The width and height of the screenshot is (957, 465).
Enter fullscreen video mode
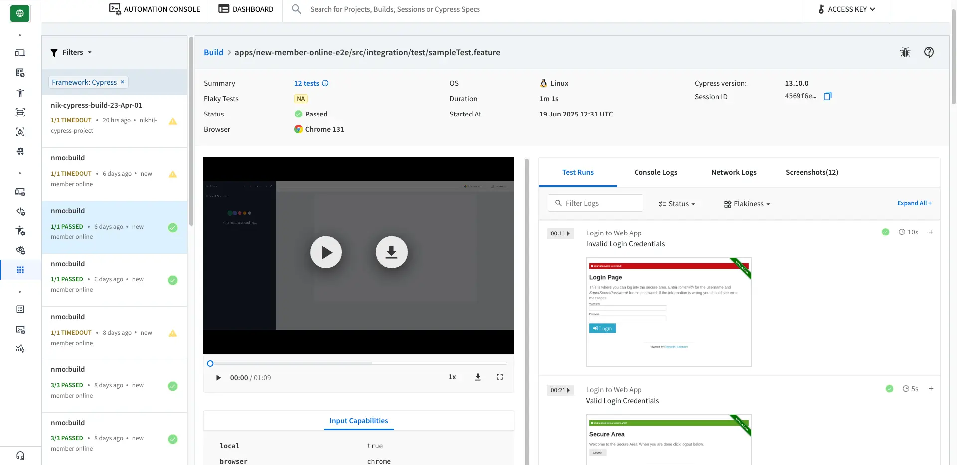499,377
